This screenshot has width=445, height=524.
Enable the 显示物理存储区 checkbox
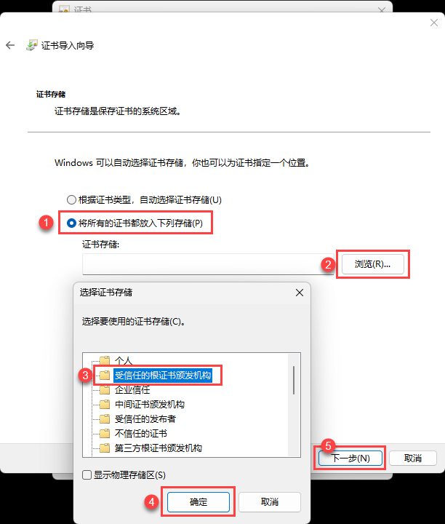[x=87, y=475]
